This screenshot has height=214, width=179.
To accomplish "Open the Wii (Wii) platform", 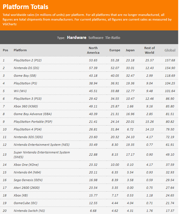I will click(20, 91).
